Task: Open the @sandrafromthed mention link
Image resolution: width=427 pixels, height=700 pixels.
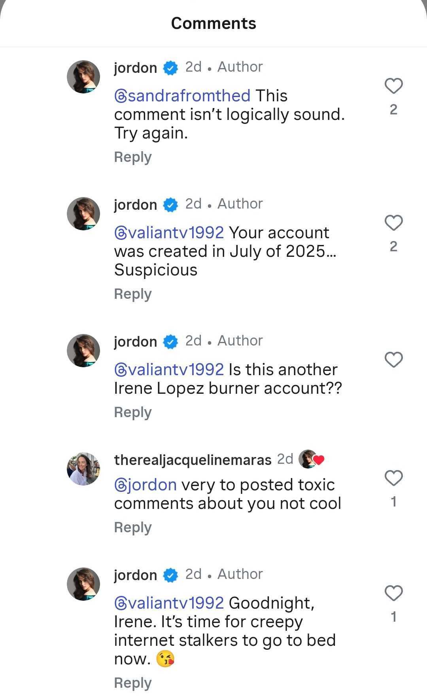Action: tap(182, 96)
